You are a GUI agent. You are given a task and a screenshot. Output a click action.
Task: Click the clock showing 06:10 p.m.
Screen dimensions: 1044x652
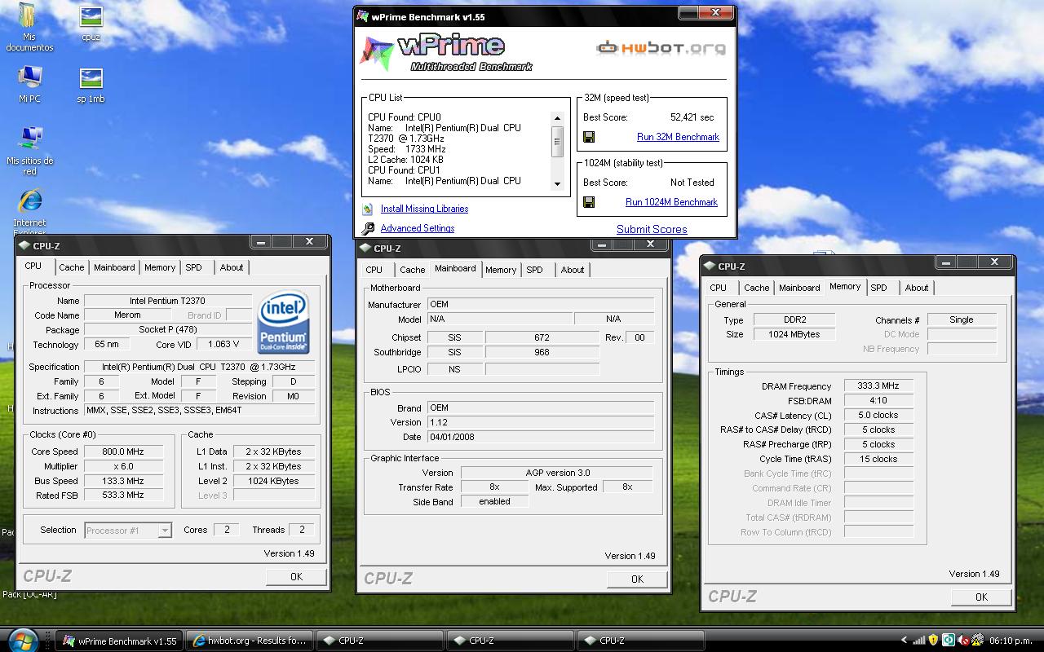click(x=1011, y=641)
